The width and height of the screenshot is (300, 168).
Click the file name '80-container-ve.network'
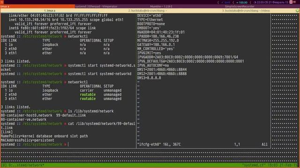(23, 119)
